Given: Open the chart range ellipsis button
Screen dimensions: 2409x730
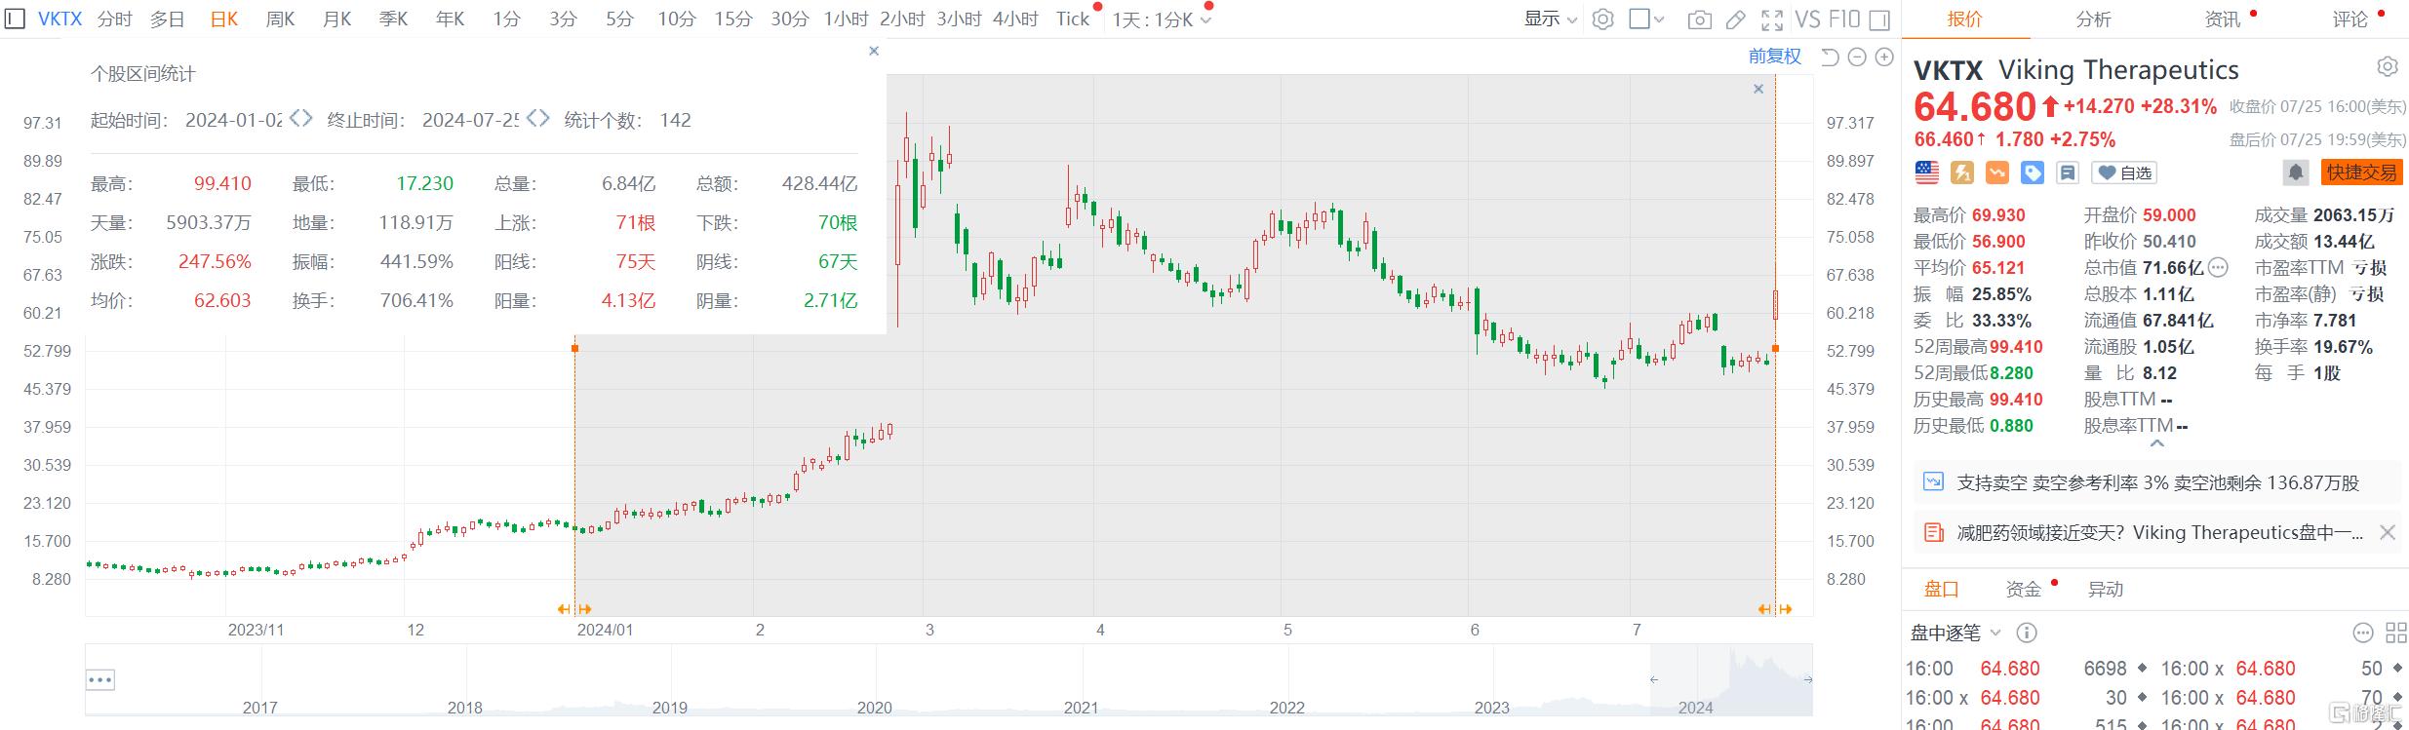Looking at the screenshot, I should click(100, 679).
